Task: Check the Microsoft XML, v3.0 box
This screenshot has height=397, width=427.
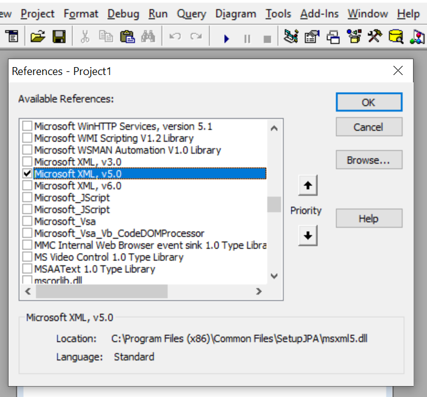Action: [27, 162]
